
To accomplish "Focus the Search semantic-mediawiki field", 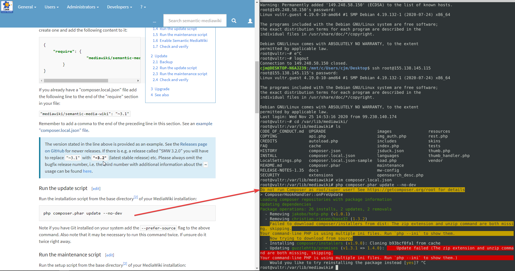I will click(195, 21).
